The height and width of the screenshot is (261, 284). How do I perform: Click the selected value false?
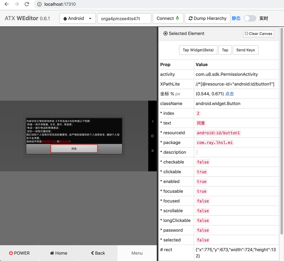point(203,240)
